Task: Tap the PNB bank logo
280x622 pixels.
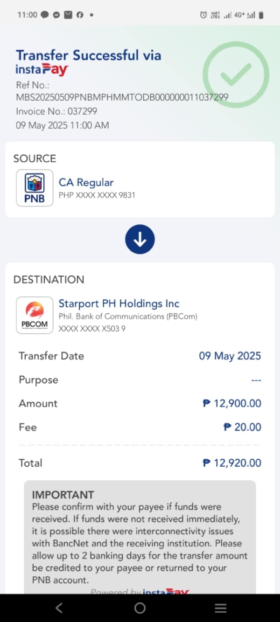Action: [35, 187]
